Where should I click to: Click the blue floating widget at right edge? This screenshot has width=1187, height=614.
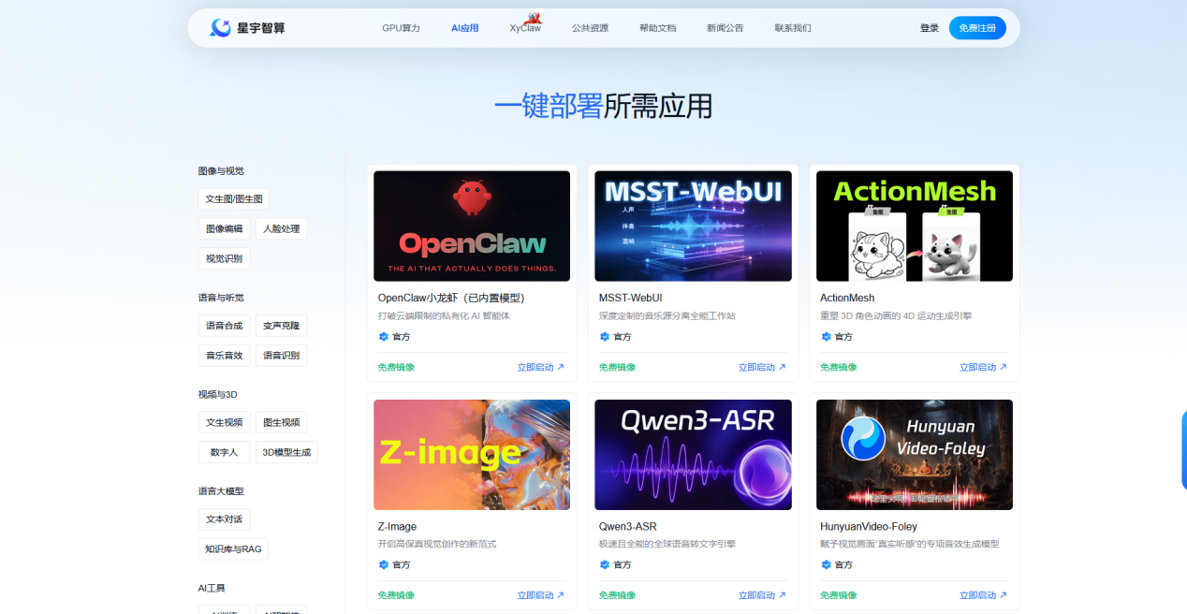click(x=1184, y=449)
